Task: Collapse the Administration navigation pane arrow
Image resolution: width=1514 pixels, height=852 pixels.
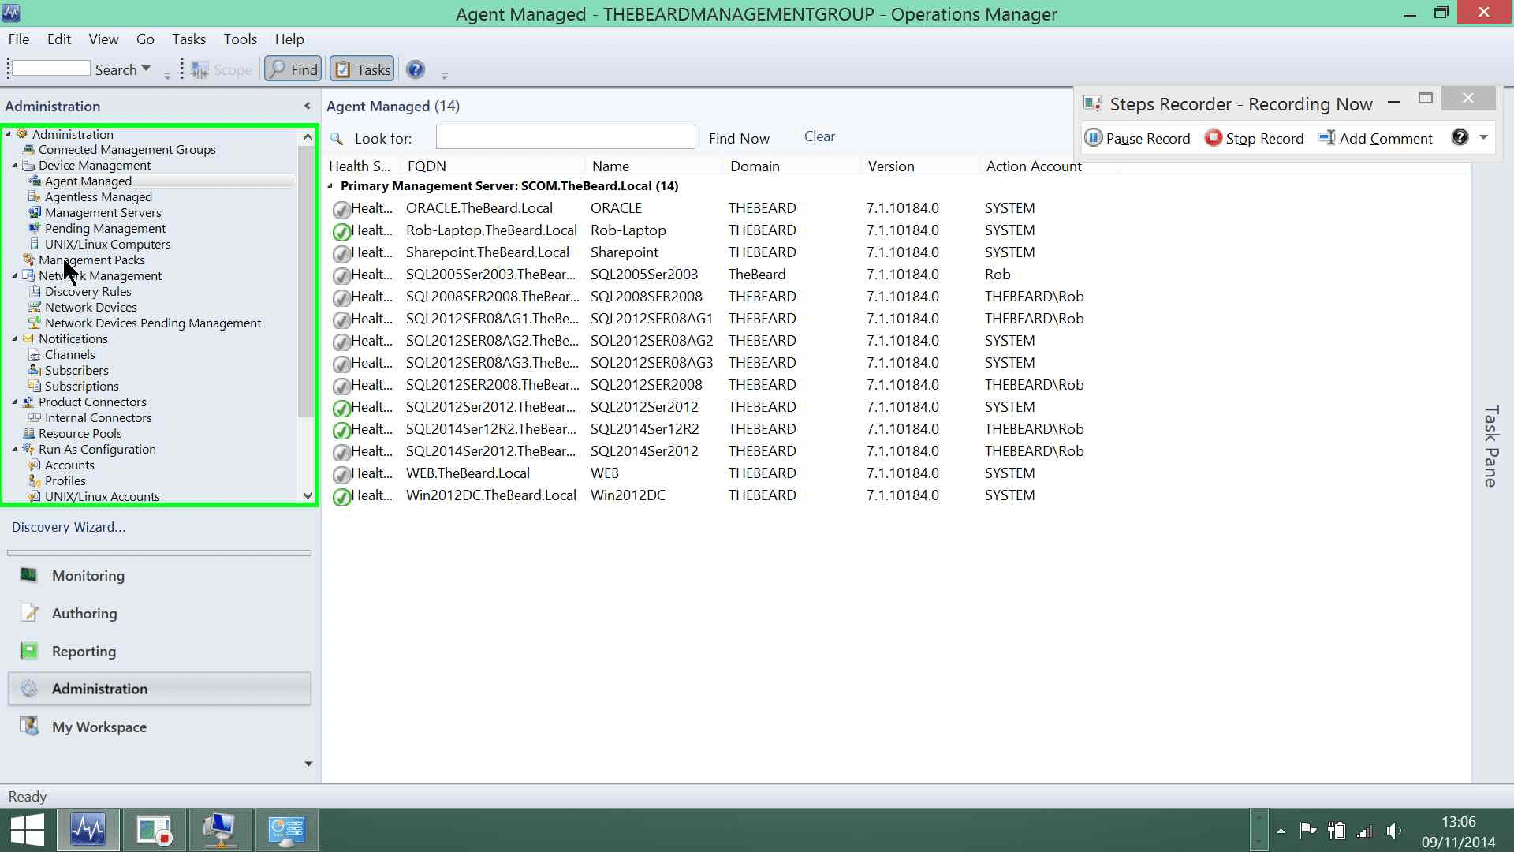Action: pyautogui.click(x=307, y=106)
